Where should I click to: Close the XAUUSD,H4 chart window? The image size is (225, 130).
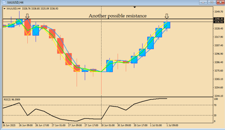[x=220, y=2]
